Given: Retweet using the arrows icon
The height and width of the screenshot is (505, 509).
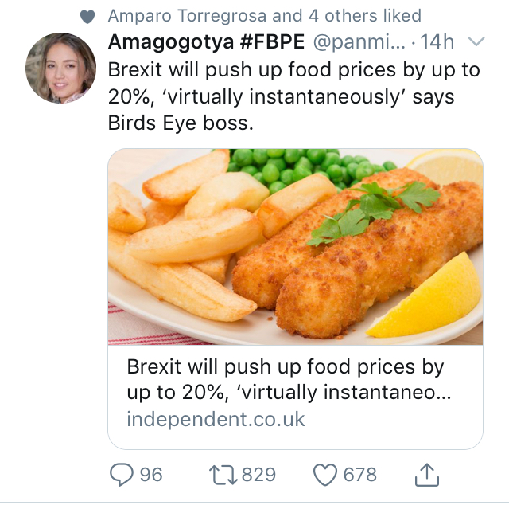Looking at the screenshot, I should pos(222,475).
